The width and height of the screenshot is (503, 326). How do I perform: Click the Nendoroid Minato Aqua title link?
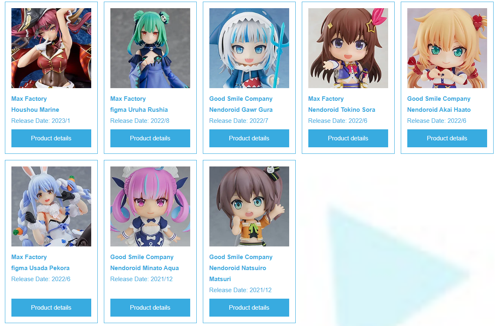point(145,268)
